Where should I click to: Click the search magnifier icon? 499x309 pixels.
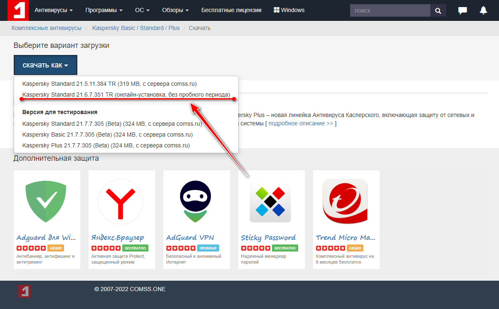438,10
